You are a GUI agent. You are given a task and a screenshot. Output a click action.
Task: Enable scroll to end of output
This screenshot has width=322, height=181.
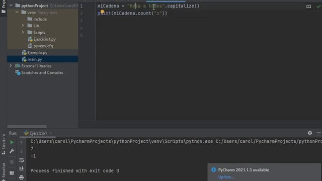click(21, 168)
